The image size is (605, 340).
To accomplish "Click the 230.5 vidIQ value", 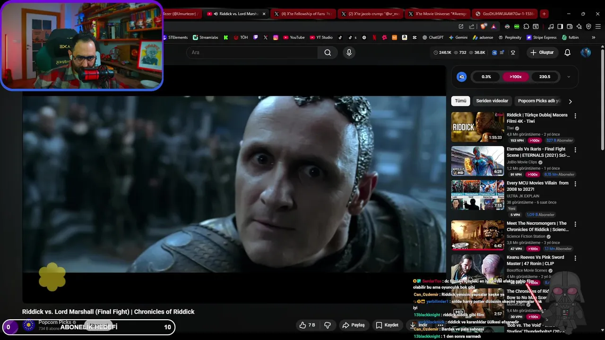I will point(544,76).
